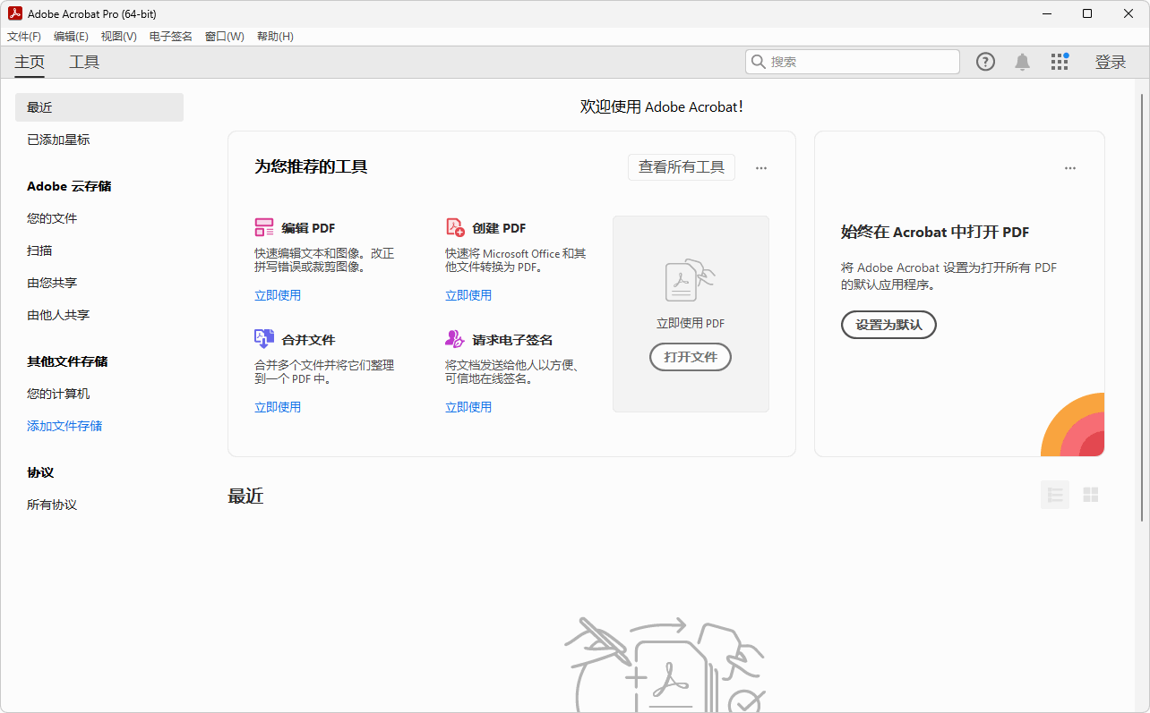Open the apps grid icon

[x=1060, y=62]
